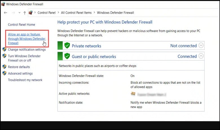220x130 pixels.
Task: Click the forward navigation arrow
Action: [13, 13]
